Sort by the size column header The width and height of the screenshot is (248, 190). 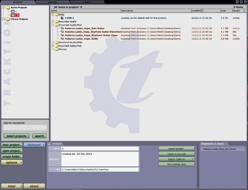point(227,11)
